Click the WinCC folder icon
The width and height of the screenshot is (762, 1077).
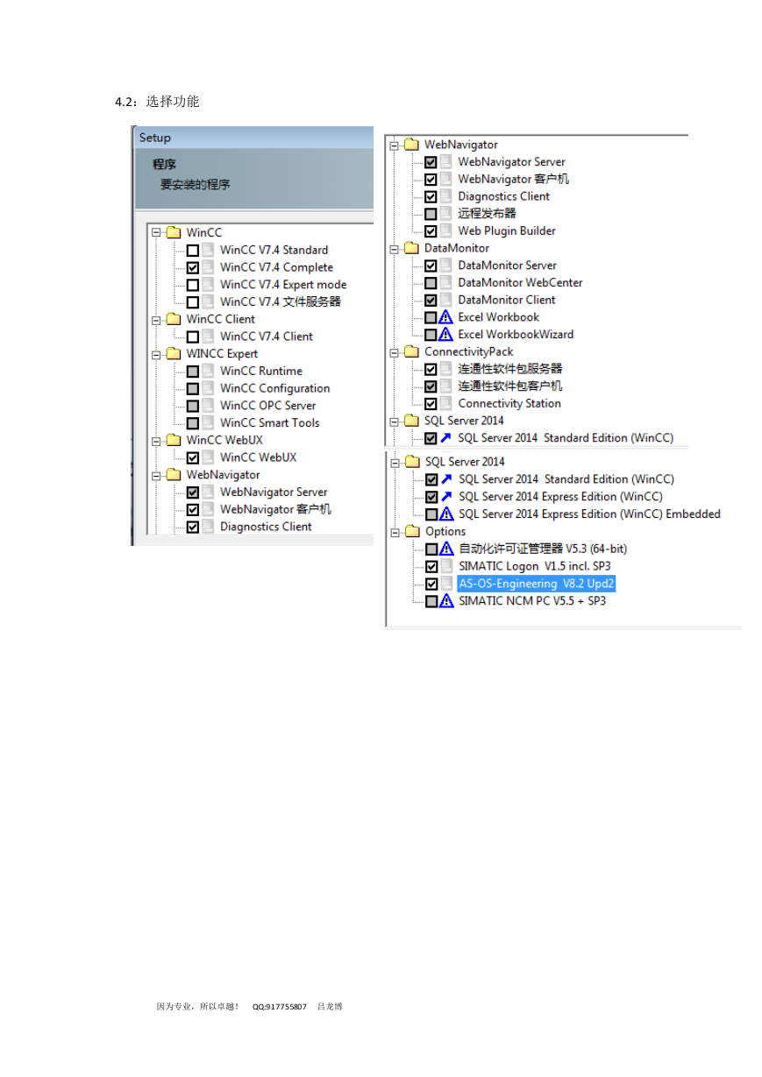[173, 232]
